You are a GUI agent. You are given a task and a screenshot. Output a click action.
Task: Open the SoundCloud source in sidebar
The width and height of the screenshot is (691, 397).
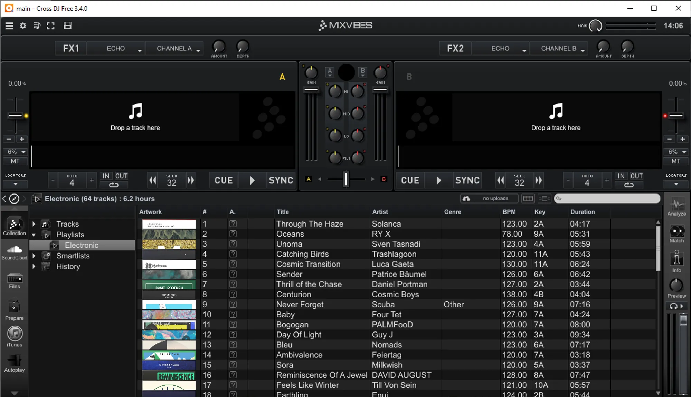coord(14,252)
